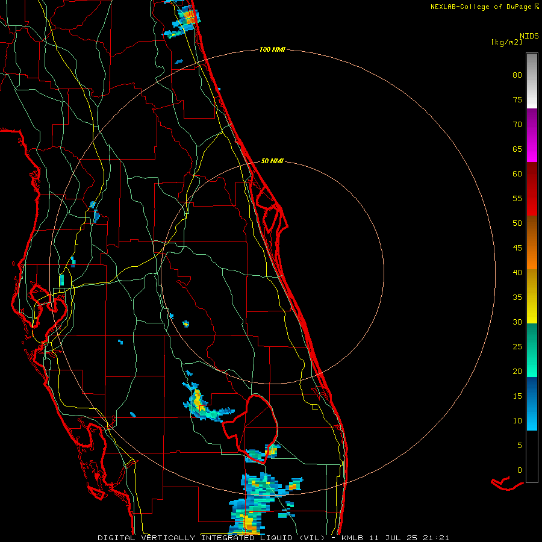
Task: Click the 25 value on the VIL scale
Action: pos(517,347)
